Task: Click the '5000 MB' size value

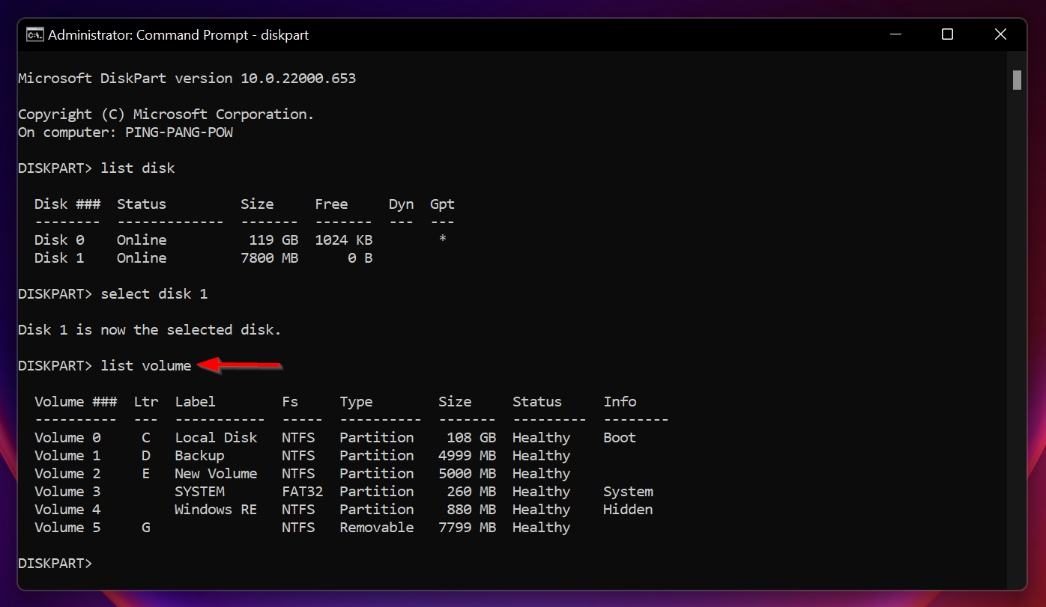Action: coord(467,474)
